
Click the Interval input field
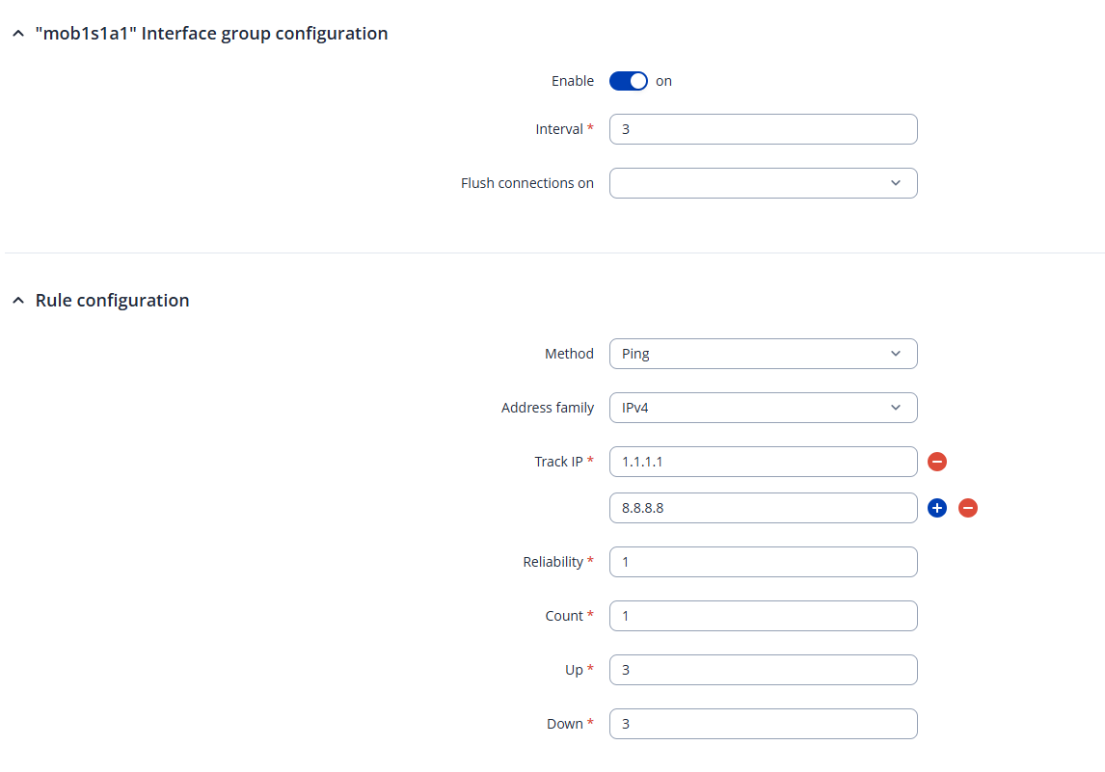[x=763, y=129]
